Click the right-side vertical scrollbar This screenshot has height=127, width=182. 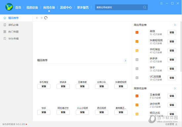pyautogui.click(x=181, y=47)
